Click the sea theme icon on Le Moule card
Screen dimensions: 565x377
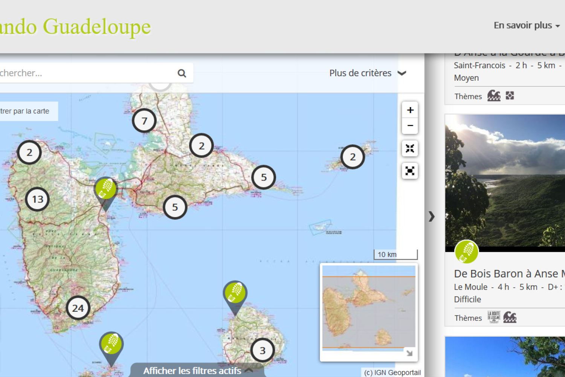tap(510, 317)
